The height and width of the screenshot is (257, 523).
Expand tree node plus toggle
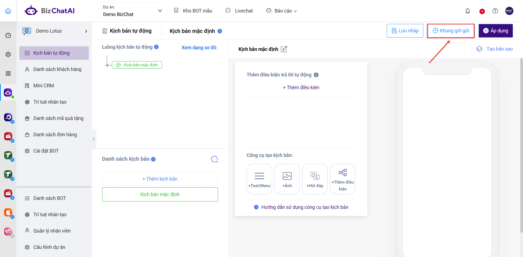pos(107,65)
